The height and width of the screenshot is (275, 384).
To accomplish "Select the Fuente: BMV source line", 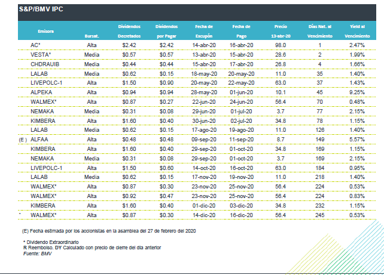I will coord(38,254).
